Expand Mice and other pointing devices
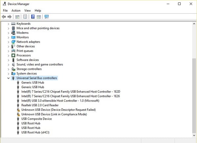197x143 pixels. [9, 28]
